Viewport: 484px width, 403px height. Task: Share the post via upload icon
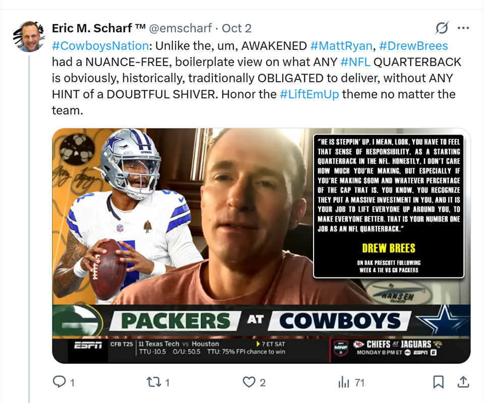(x=464, y=382)
